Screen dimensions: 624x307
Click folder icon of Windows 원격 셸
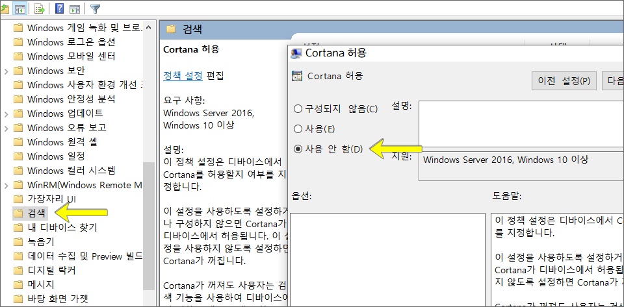pyautogui.click(x=18, y=142)
